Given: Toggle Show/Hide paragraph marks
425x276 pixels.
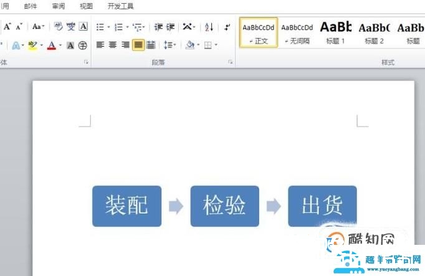Looking at the screenshot, I should (x=227, y=27).
